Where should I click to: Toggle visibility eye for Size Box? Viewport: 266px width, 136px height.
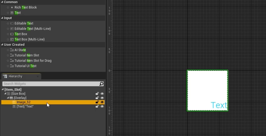coord(102,94)
